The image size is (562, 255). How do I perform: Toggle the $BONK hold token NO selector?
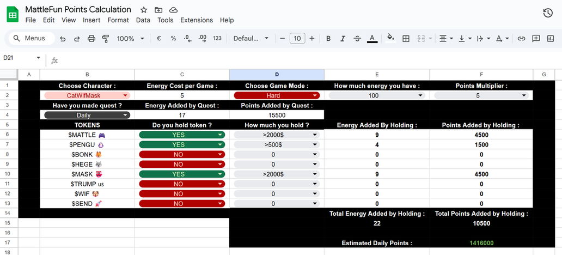pyautogui.click(x=182, y=155)
